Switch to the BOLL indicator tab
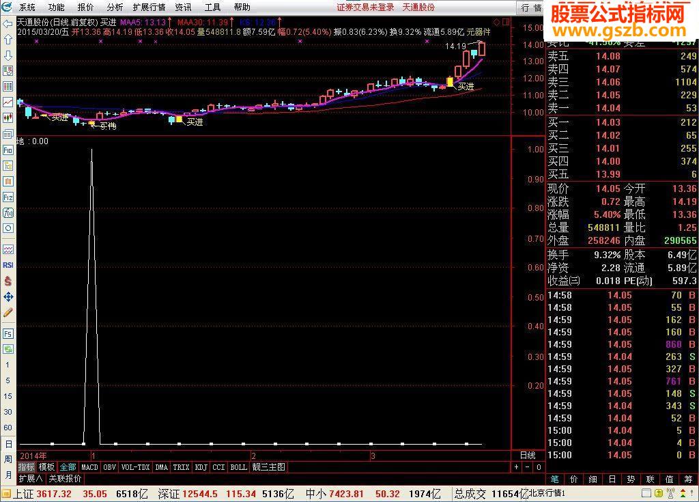The width and height of the screenshot is (699, 502). (x=238, y=467)
